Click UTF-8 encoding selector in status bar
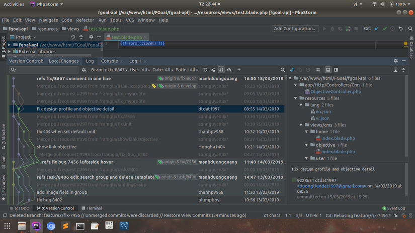Image resolution: width=415 pixels, height=233 pixels. click(x=313, y=215)
